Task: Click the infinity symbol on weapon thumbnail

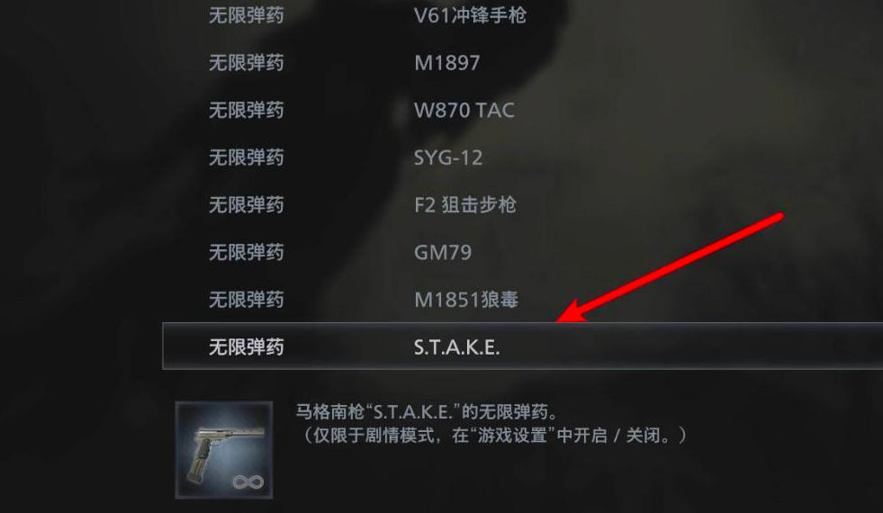Action: tap(248, 482)
